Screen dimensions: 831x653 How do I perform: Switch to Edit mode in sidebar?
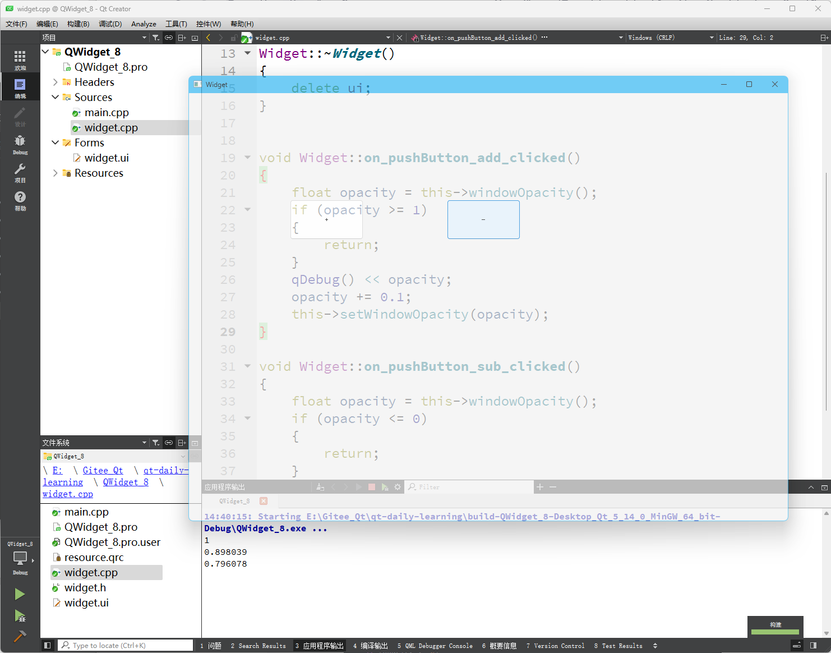point(20,88)
